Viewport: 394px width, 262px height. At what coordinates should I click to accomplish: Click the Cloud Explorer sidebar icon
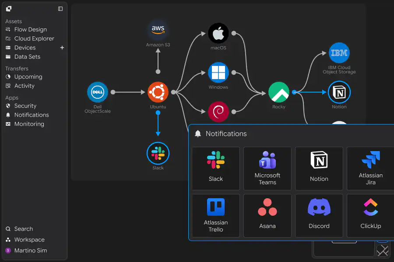(8, 38)
